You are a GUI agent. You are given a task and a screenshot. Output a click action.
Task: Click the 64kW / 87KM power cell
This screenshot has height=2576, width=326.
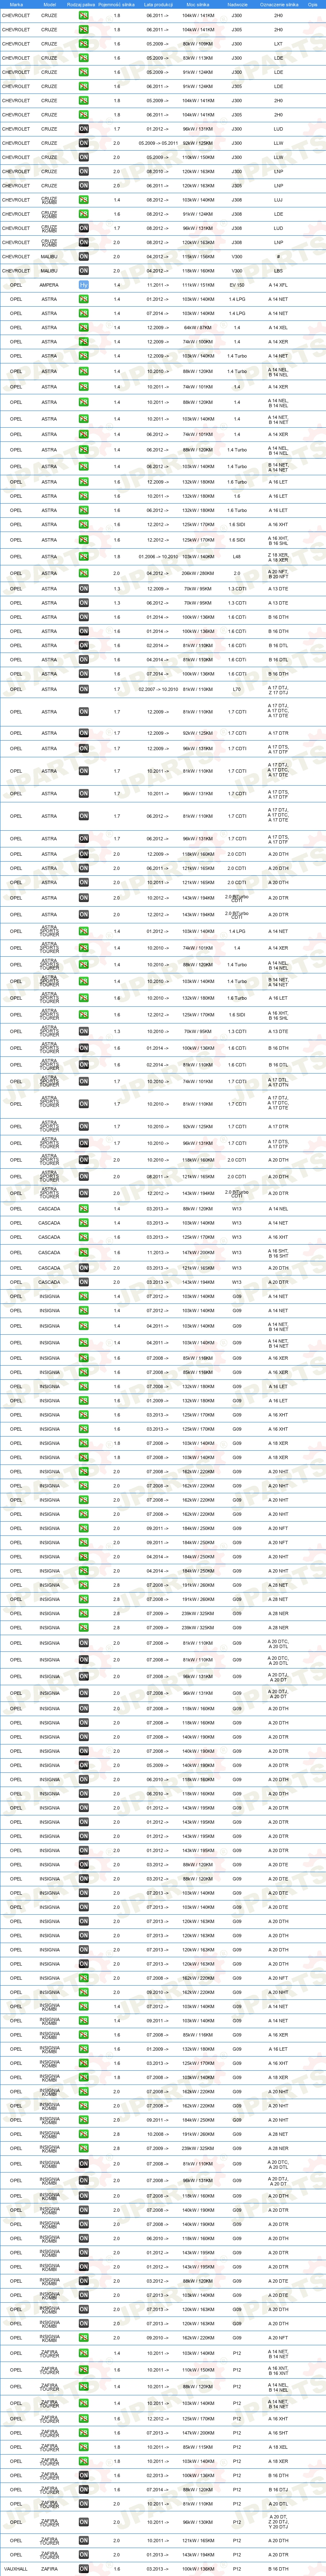198,327
